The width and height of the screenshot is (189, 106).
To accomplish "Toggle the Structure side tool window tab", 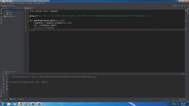I will (1, 20).
